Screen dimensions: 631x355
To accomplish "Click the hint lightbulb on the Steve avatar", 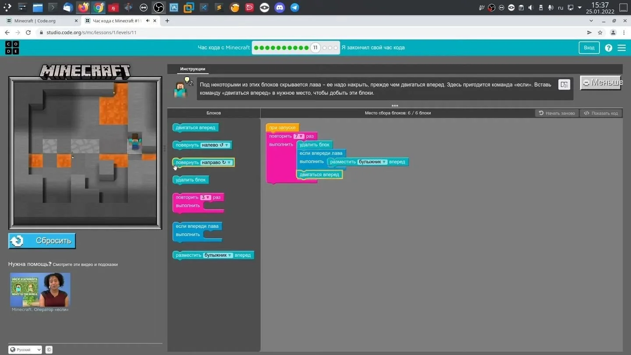I will 188,81.
